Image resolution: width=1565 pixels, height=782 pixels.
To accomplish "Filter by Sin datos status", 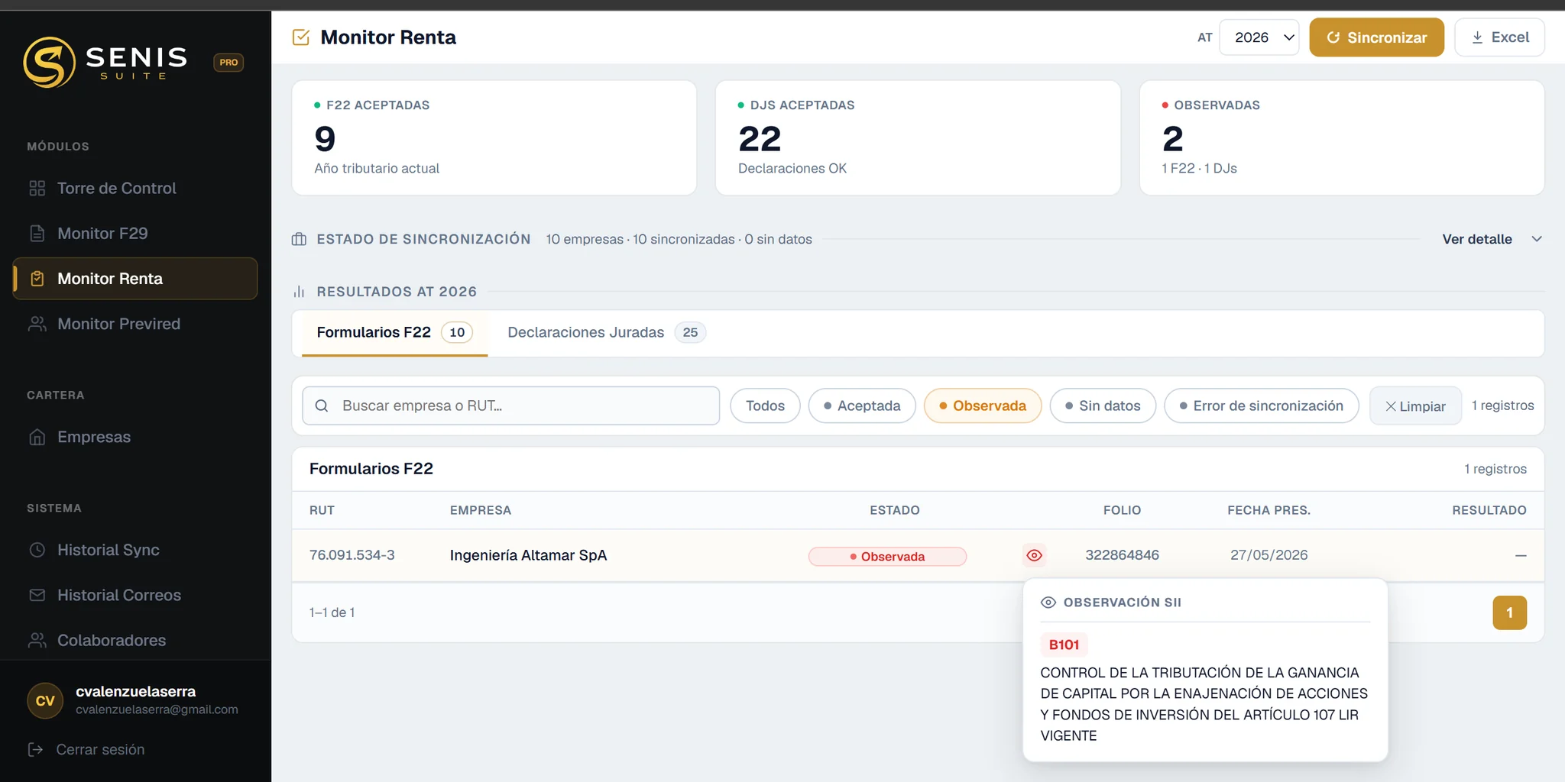I will pyautogui.click(x=1103, y=406).
